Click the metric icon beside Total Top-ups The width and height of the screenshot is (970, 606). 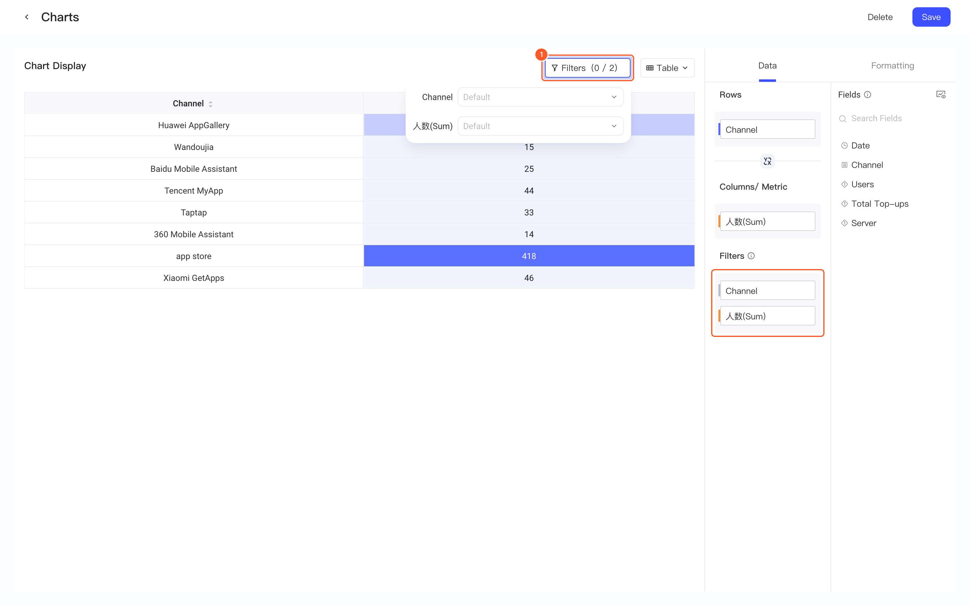point(844,204)
